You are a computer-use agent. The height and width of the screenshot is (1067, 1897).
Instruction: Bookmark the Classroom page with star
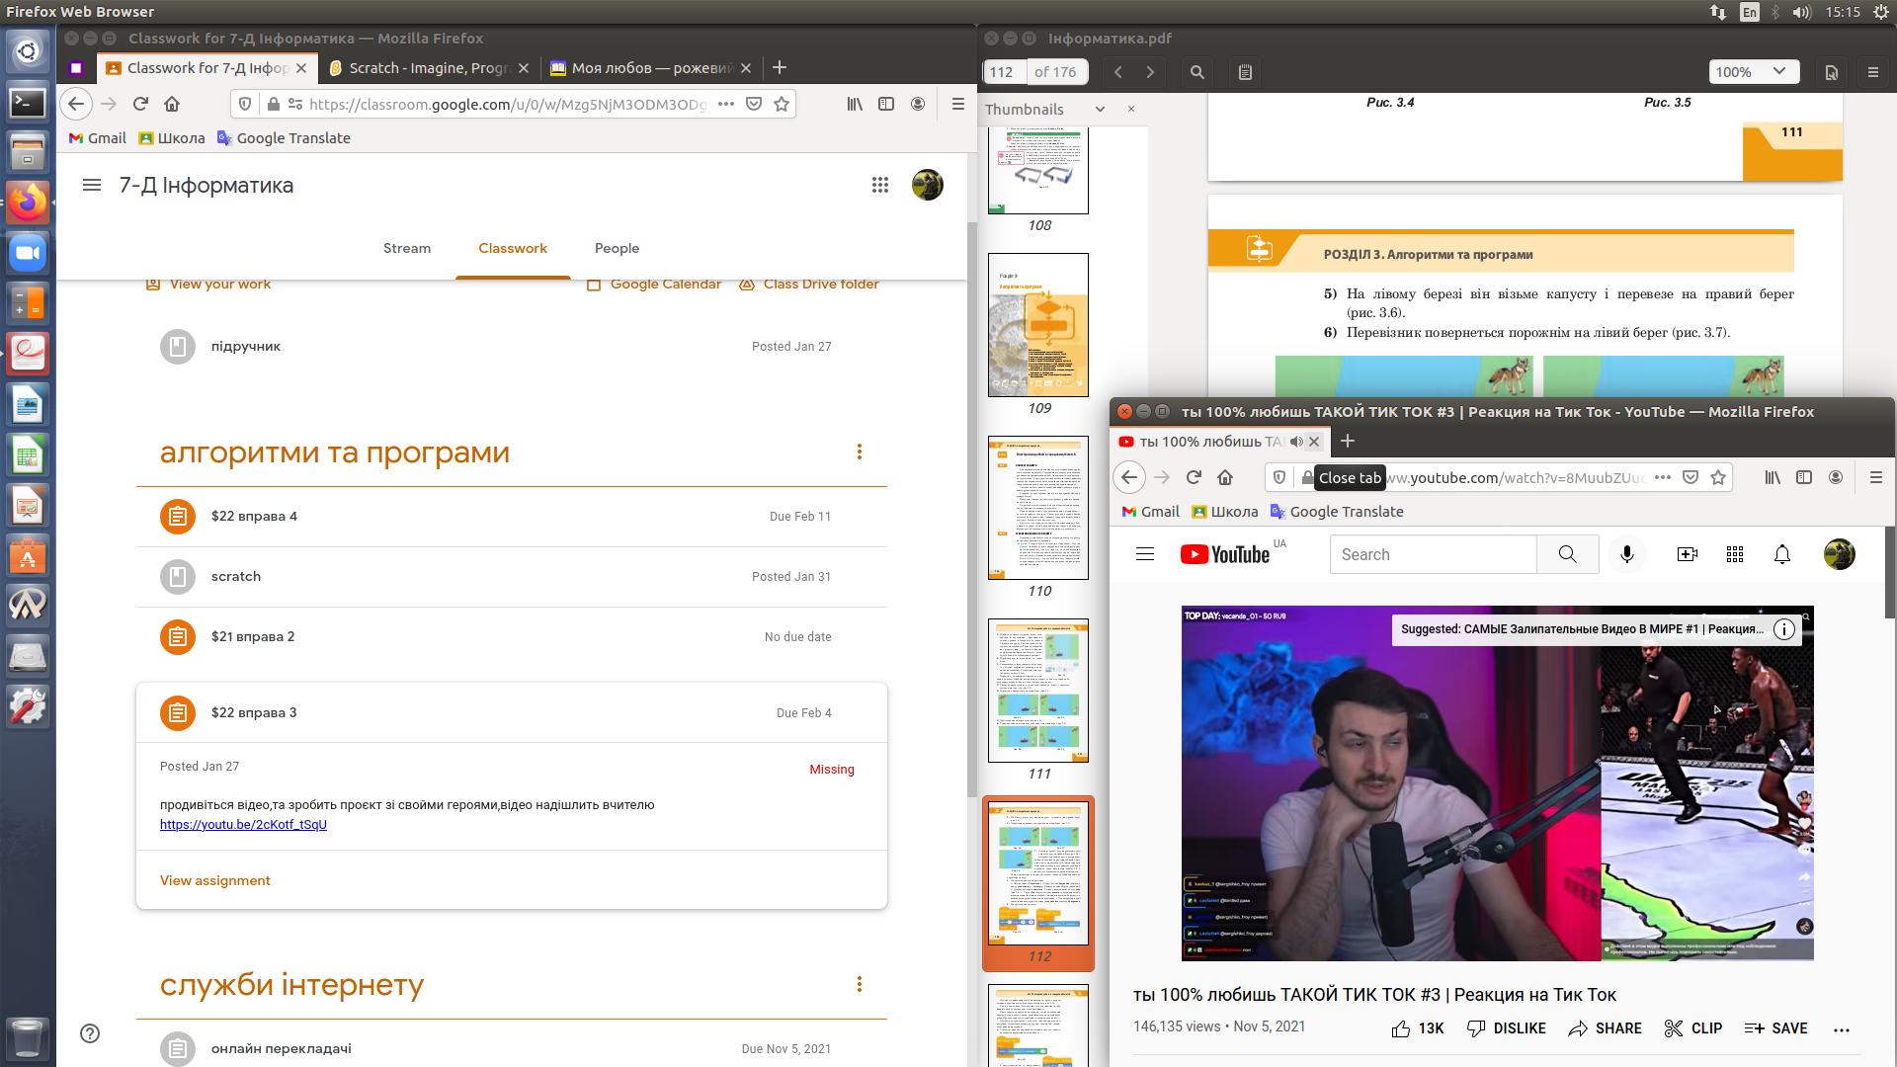tap(782, 104)
